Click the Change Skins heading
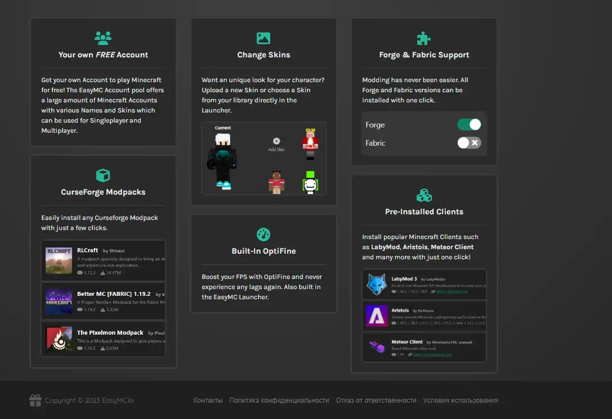 click(263, 55)
